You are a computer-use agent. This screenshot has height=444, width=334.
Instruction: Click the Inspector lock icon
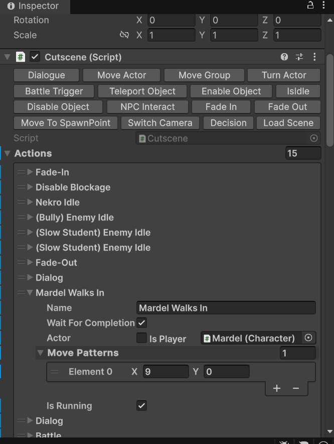click(310, 6)
